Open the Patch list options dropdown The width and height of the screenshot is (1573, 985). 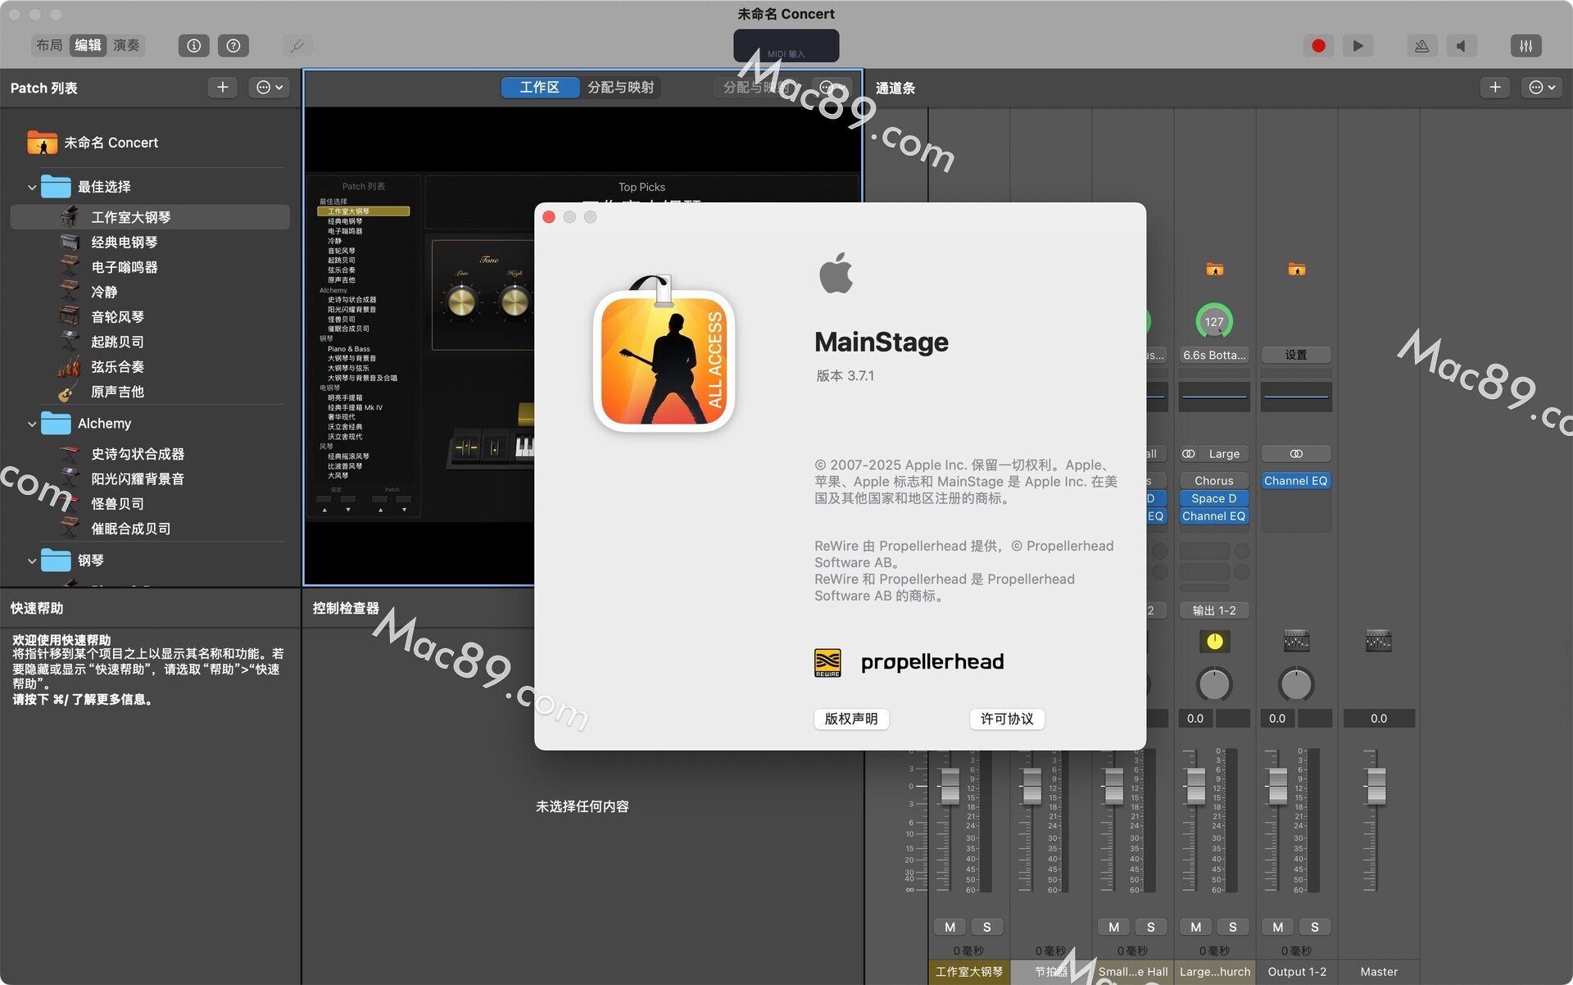[x=270, y=88]
